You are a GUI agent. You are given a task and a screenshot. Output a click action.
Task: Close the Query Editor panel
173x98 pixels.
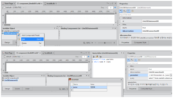click(124, 53)
